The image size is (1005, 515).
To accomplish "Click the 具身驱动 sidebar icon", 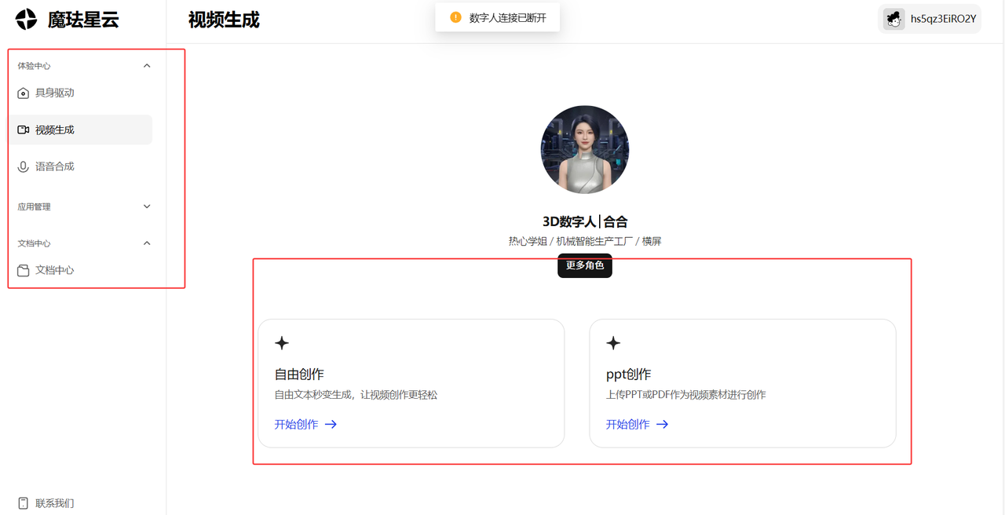I will 24,93.
